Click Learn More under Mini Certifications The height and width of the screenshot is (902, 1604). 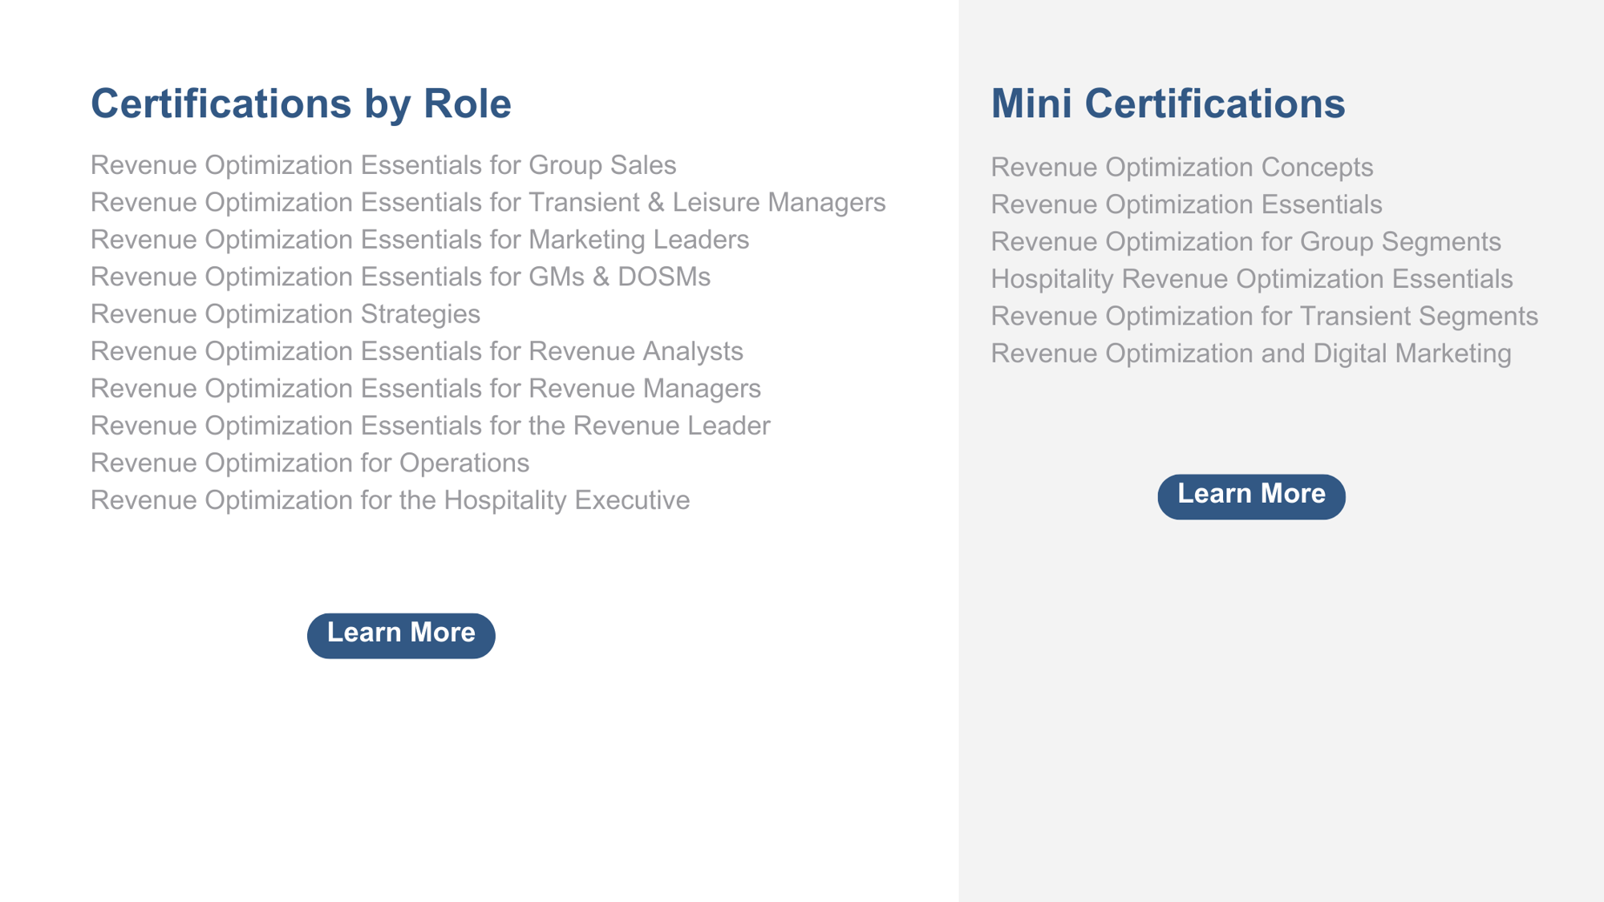tap(1251, 496)
